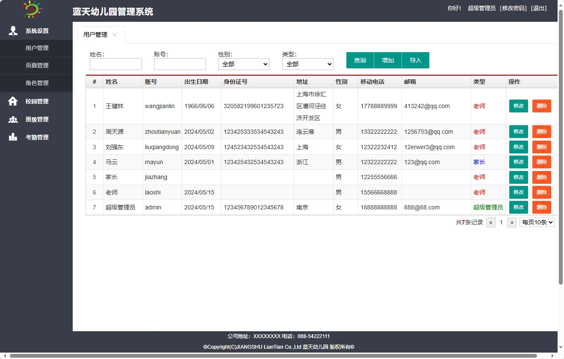Select 页面管理 in the sidebar menu
The image size is (564, 359).
(36, 65)
